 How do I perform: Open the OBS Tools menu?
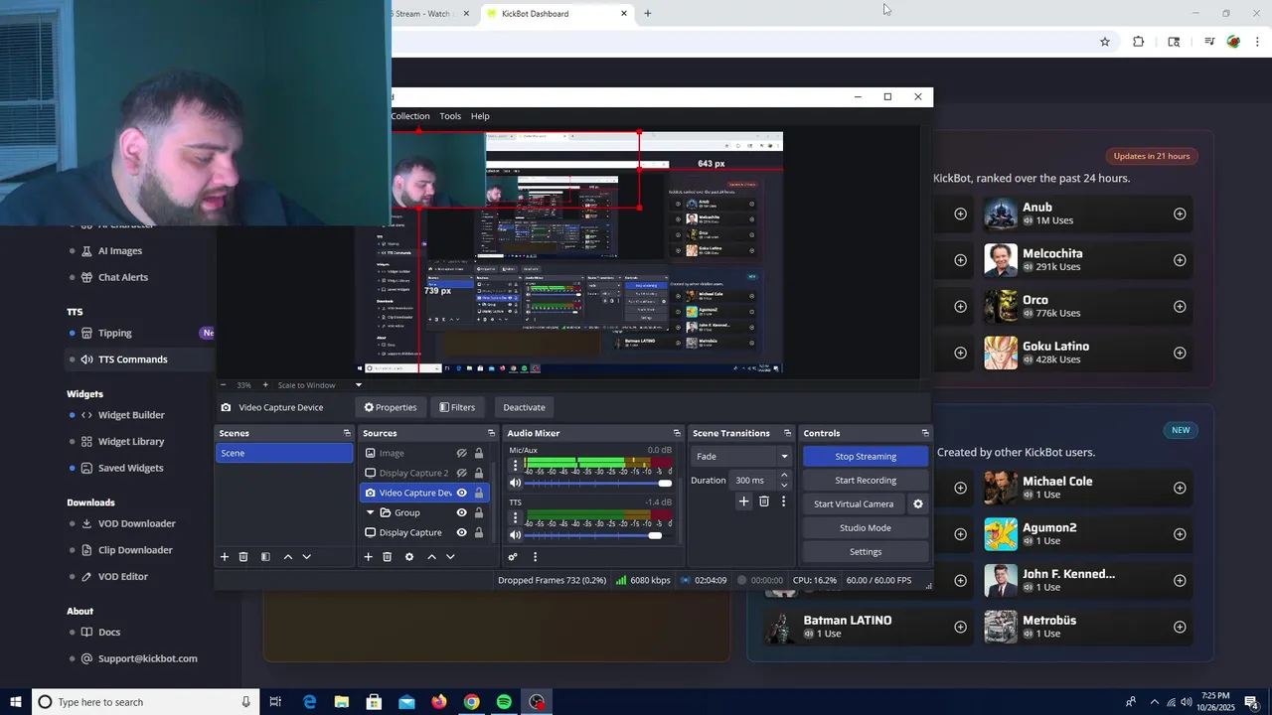(450, 116)
